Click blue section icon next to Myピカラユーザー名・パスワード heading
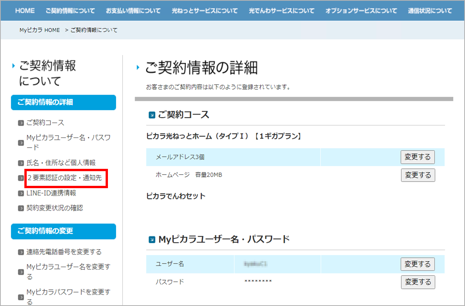This screenshot has width=465, height=306. [x=152, y=240]
